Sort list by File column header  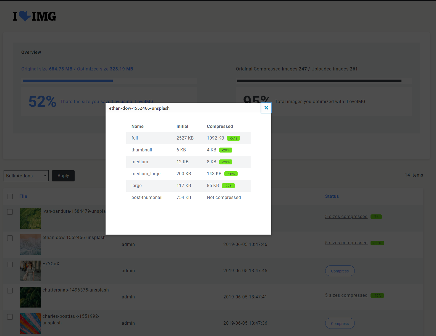[x=23, y=196]
